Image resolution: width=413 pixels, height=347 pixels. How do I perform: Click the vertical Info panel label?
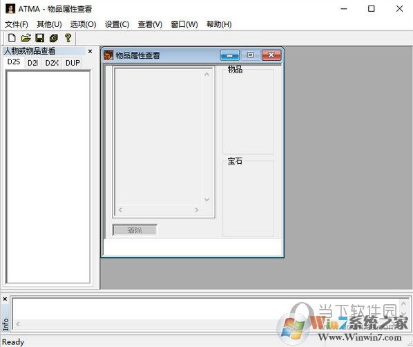click(6, 324)
